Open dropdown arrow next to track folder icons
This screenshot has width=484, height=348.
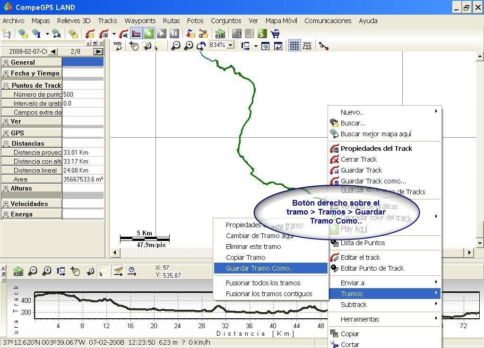point(114,33)
